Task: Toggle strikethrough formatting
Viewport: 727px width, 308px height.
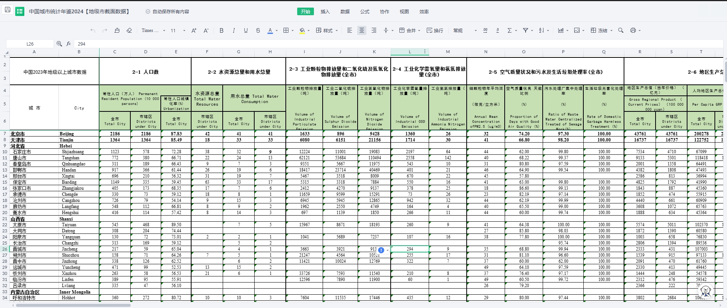Action: coord(258,30)
